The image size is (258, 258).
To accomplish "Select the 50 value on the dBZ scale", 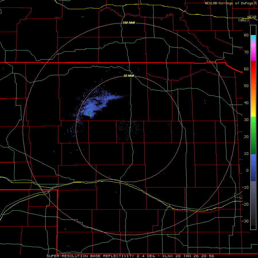I will (x=246, y=86).
